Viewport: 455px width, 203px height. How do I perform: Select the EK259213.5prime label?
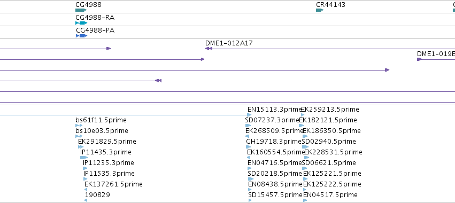[330, 110]
